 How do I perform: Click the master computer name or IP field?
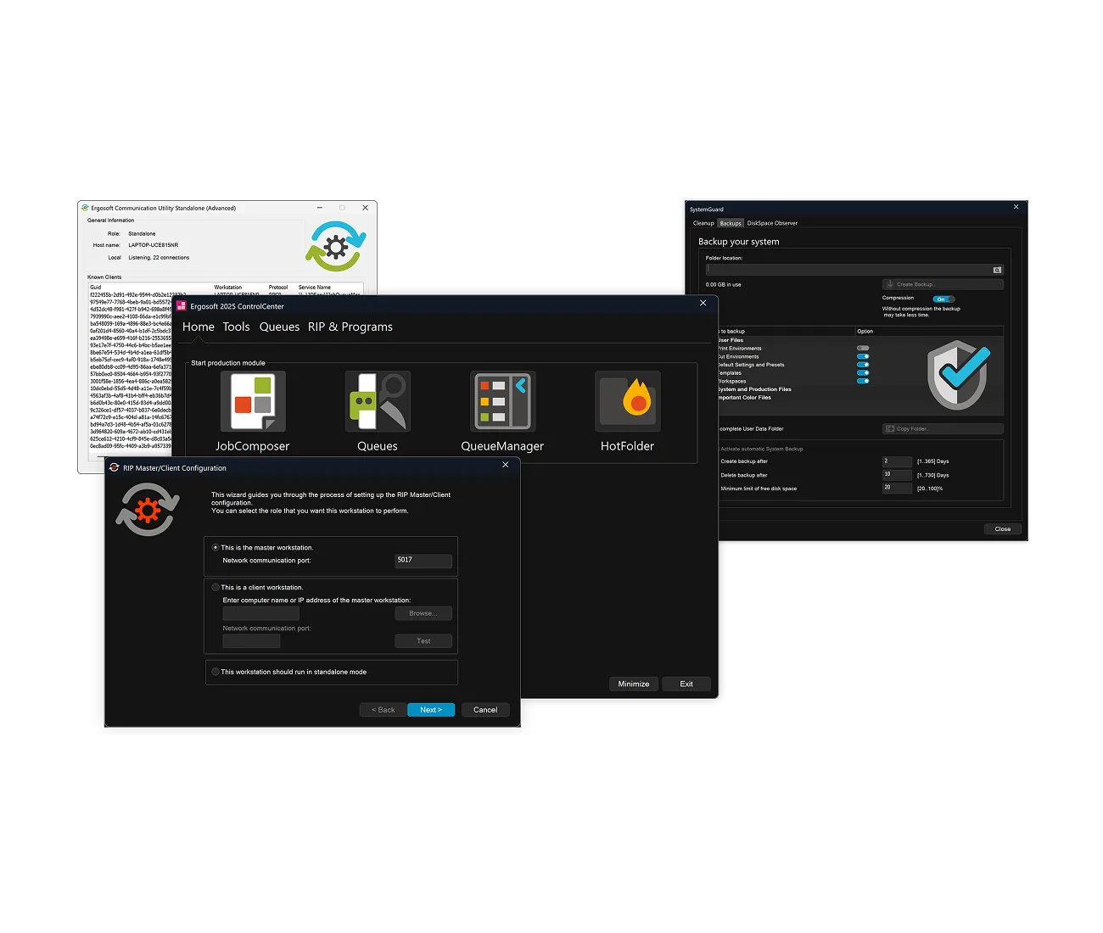pyautogui.click(x=261, y=613)
